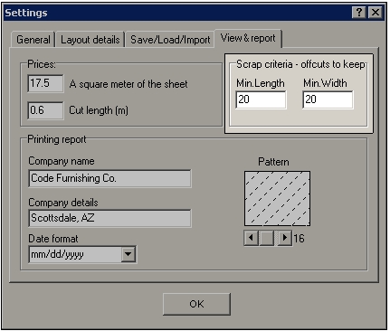Focus the Min.Length input field
This screenshot has width=390, height=331.
(x=261, y=99)
